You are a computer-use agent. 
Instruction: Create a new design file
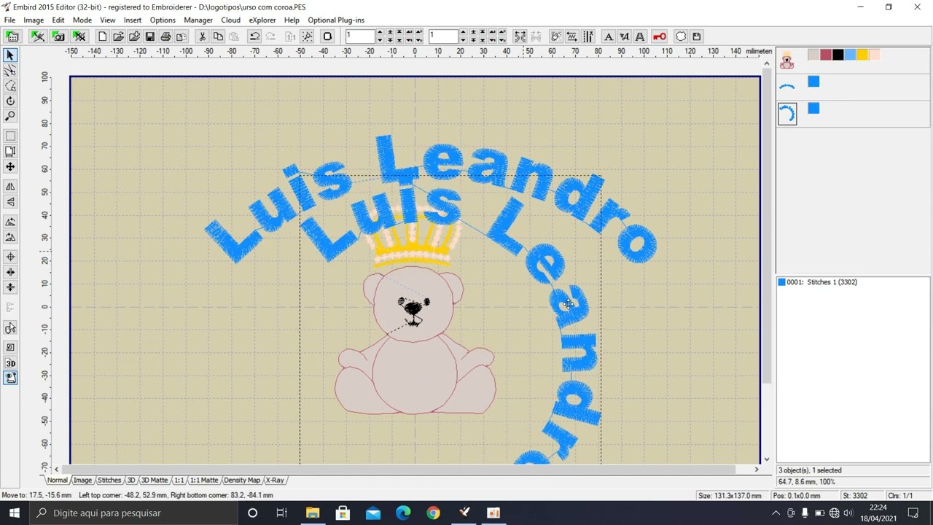coord(102,36)
